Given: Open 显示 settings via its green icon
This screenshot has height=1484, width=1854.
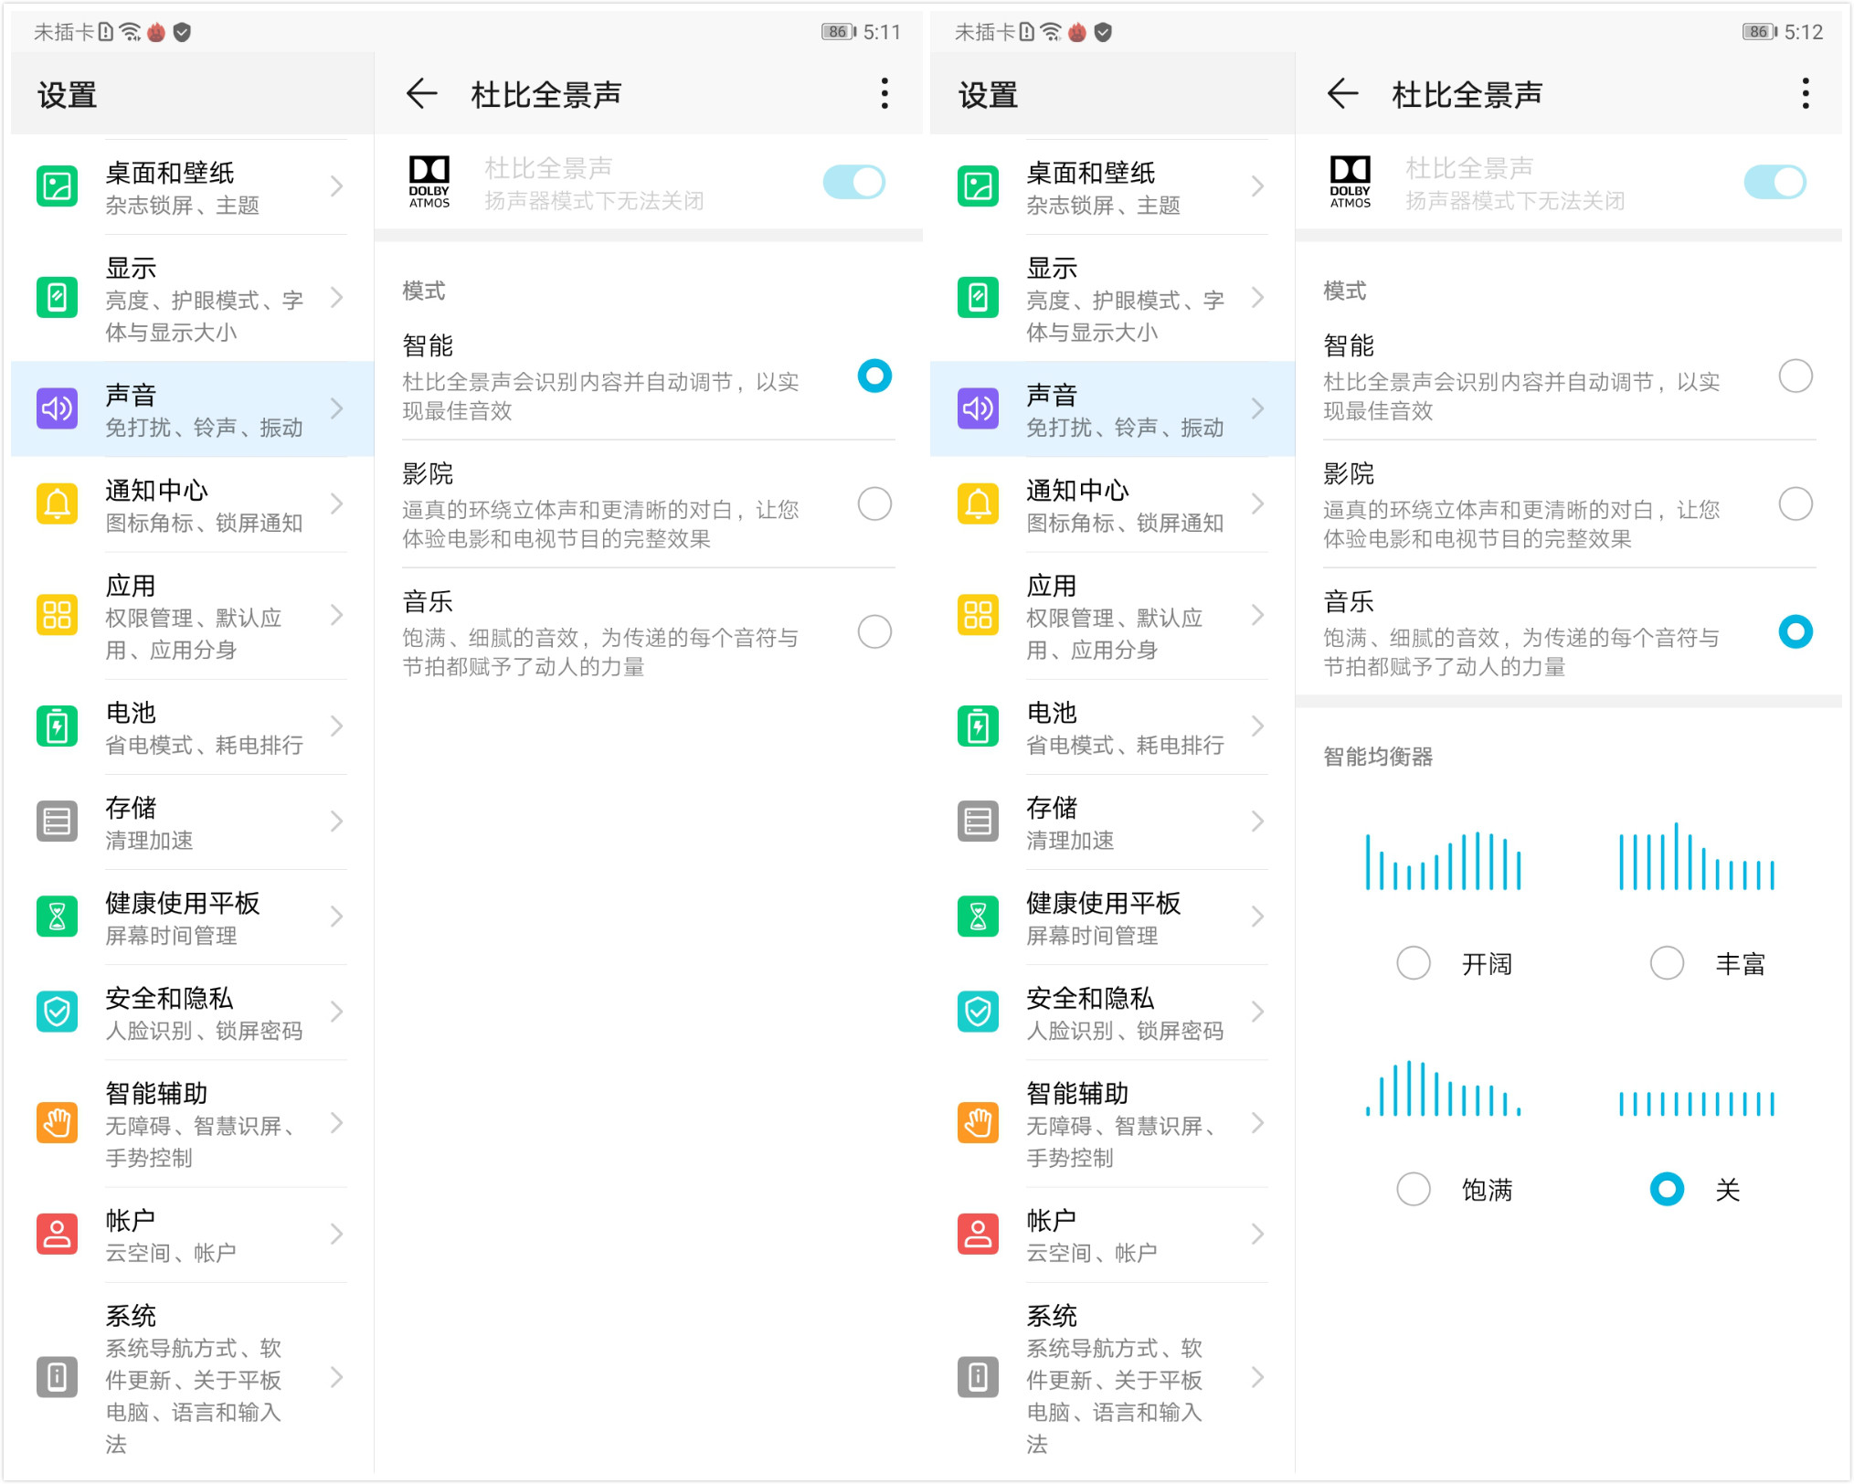Looking at the screenshot, I should click(57, 298).
